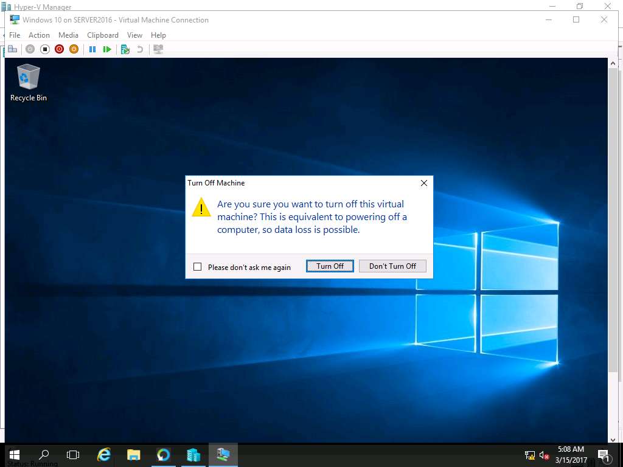
Task: Click the Revert toolbar icon
Action: 140,49
